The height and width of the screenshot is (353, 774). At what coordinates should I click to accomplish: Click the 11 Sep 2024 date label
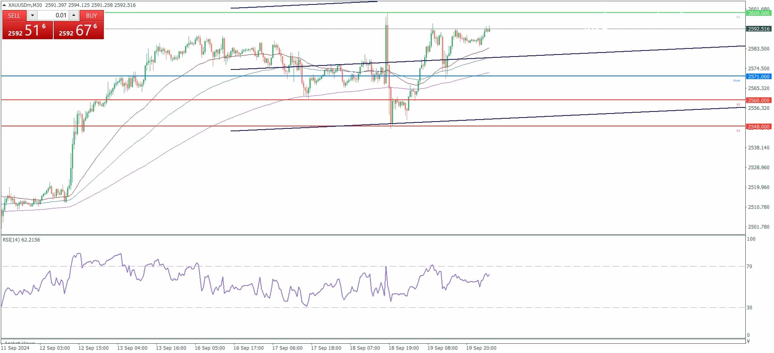15,348
